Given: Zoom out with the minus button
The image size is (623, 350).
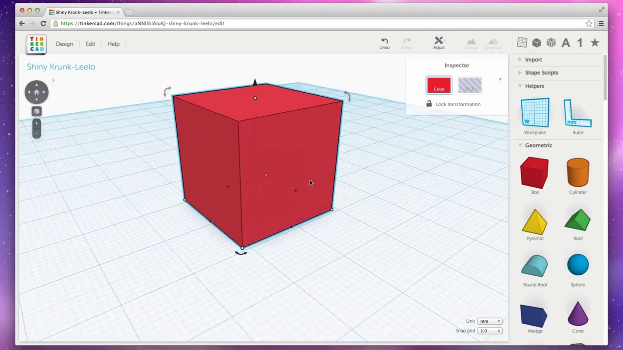Looking at the screenshot, I should click(37, 133).
